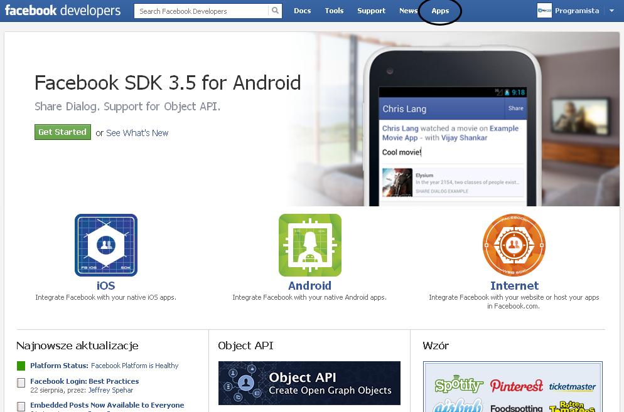Click the Internet heading link
The image size is (624, 412).
pos(514,285)
